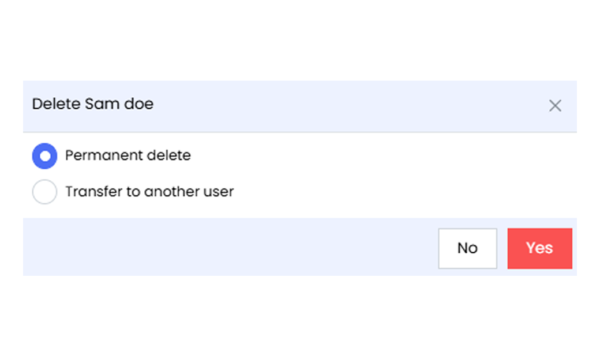Click the Transfer to another user label

149,192
